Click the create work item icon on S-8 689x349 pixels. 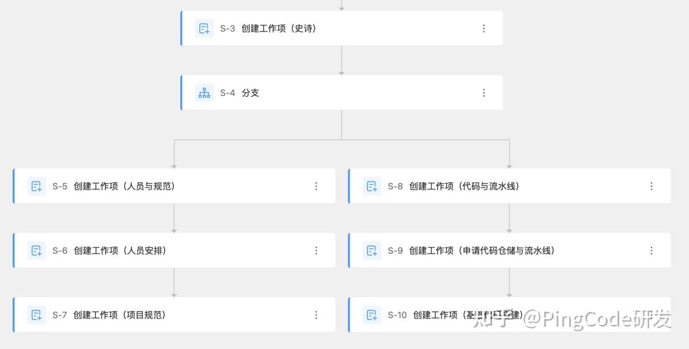(x=371, y=186)
